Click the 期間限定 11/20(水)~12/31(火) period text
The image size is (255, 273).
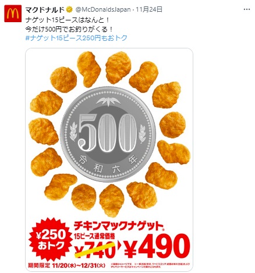click(67, 265)
